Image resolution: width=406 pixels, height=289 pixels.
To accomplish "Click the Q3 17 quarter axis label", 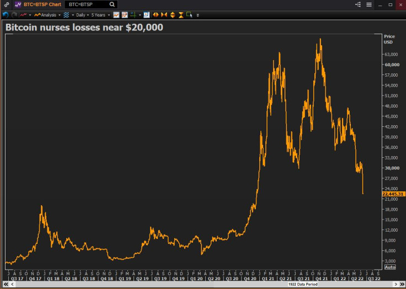I will (17, 279).
